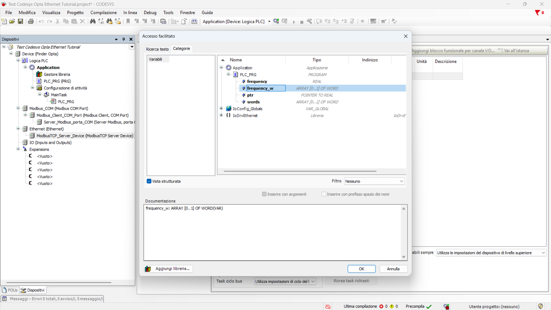The image size is (551, 310).
Task: Toggle the Vista strutturata checkbox
Action: 149,181
